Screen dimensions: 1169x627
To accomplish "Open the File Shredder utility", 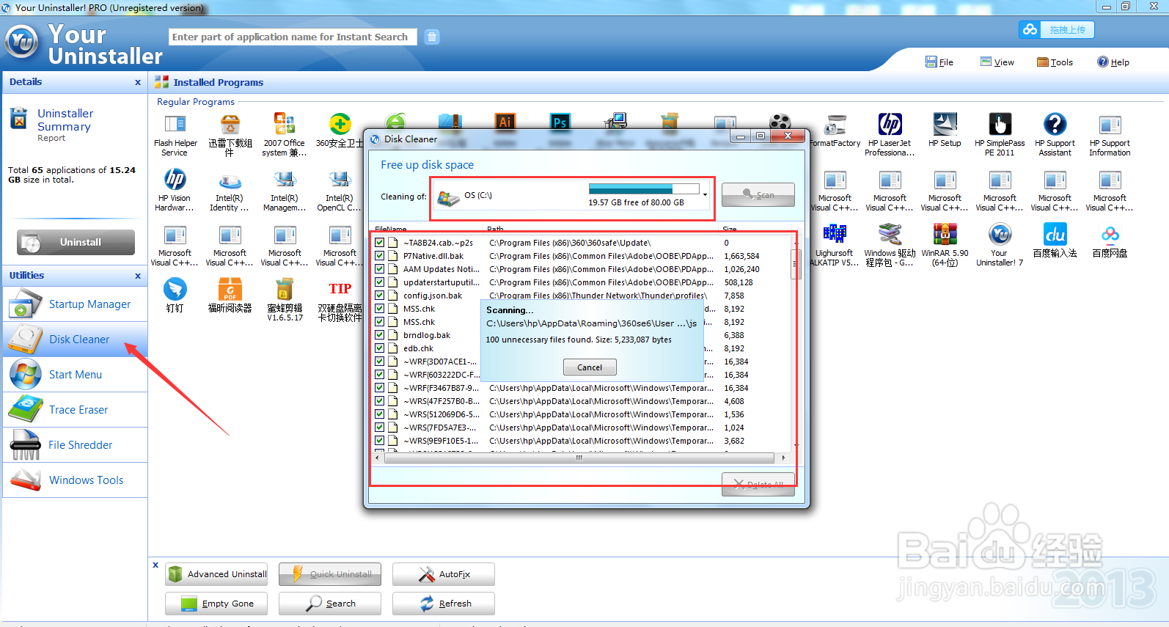I will [x=76, y=445].
